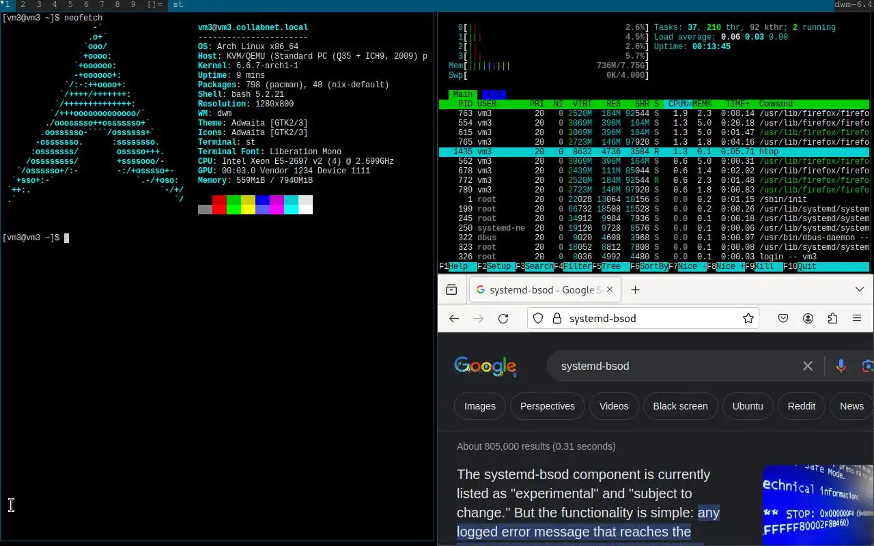Click the systemd-bsod Google Search tab title

[546, 290]
